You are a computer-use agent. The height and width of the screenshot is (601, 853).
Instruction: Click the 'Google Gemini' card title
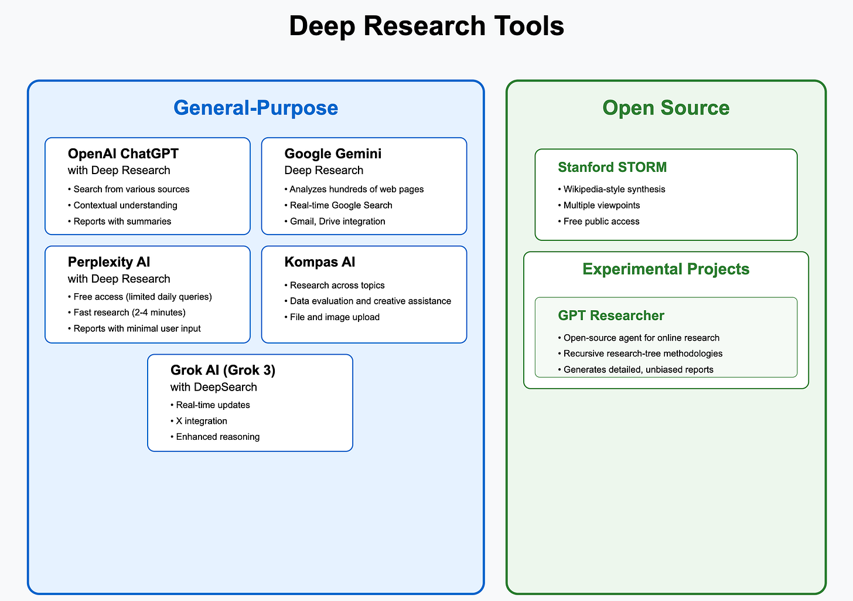(x=333, y=154)
